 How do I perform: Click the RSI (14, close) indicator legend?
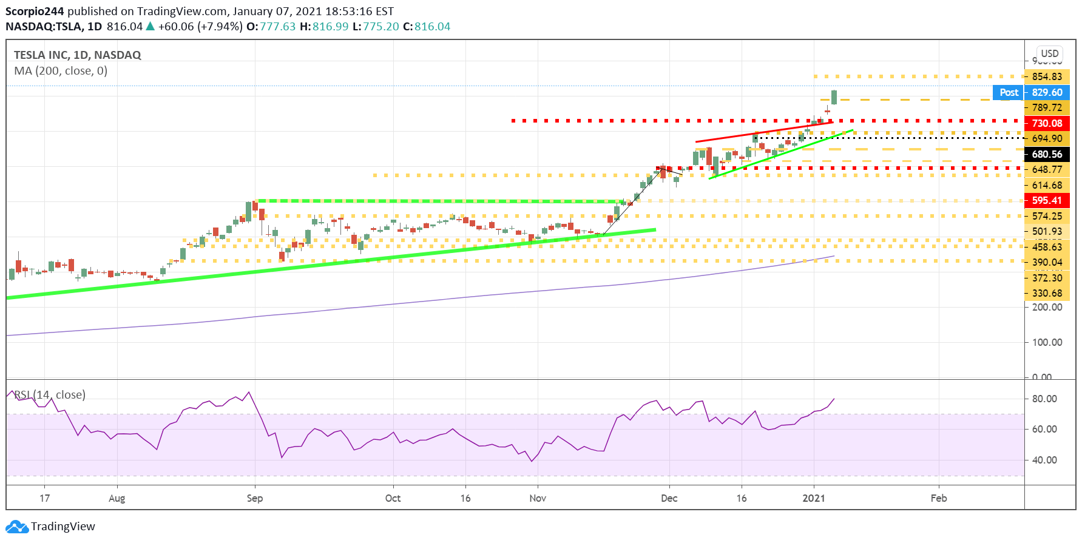[x=50, y=395]
